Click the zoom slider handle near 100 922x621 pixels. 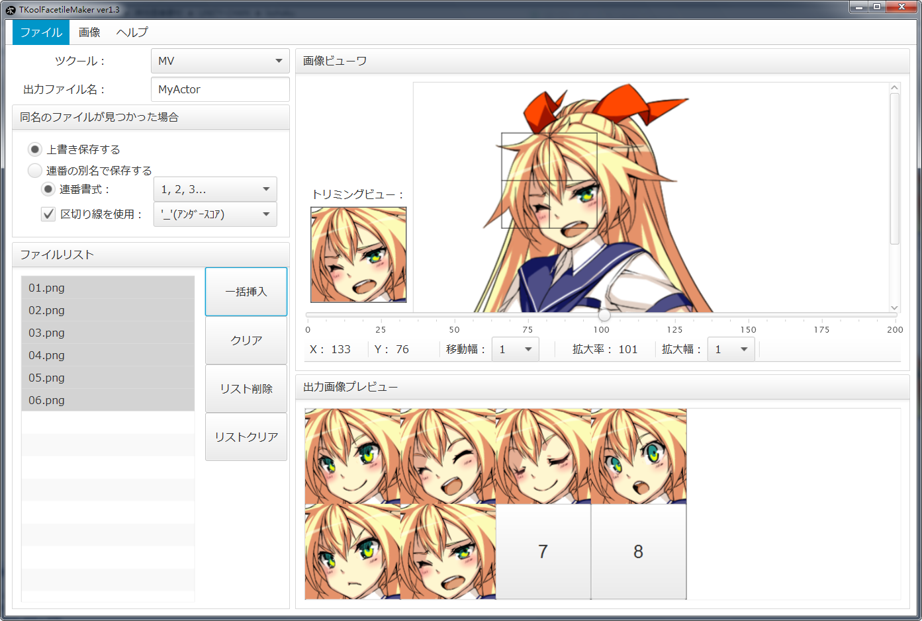click(604, 315)
